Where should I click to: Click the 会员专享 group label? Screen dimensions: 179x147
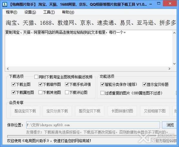click(16, 103)
